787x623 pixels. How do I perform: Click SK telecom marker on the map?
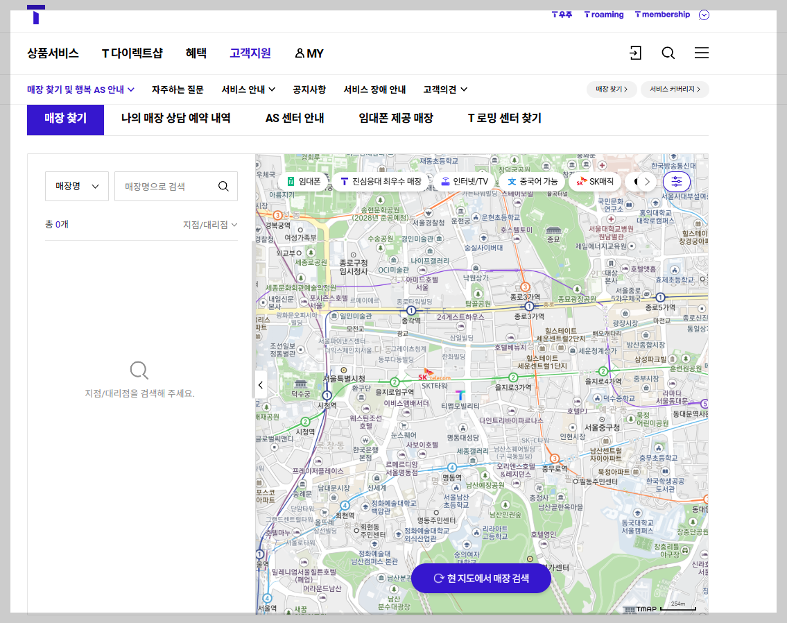pyautogui.click(x=434, y=375)
